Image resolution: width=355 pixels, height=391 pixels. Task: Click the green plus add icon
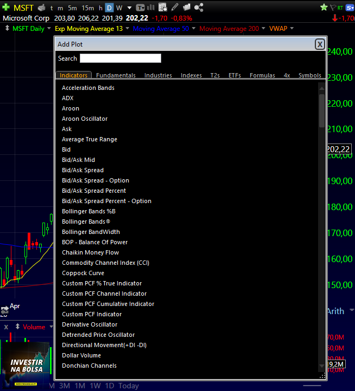(x=6, y=7)
